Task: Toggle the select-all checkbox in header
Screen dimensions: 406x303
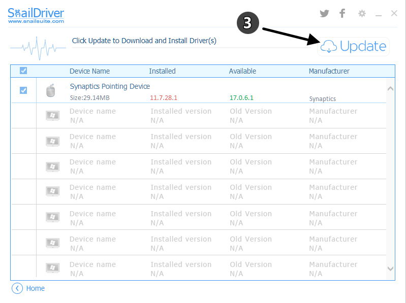Action: coord(23,71)
